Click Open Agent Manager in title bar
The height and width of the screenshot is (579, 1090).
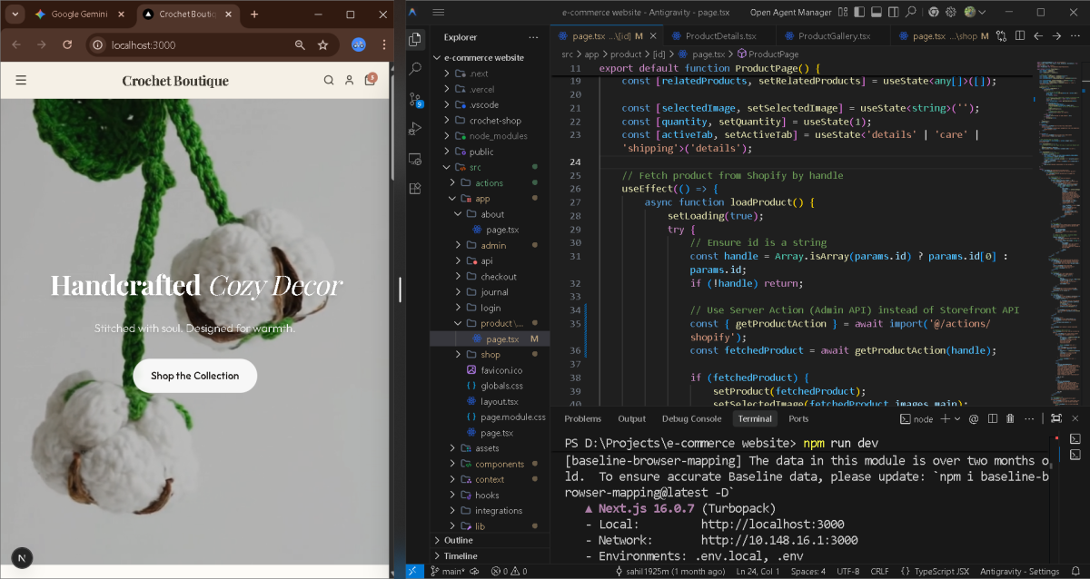(789, 13)
